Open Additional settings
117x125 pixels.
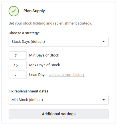coord(59,114)
